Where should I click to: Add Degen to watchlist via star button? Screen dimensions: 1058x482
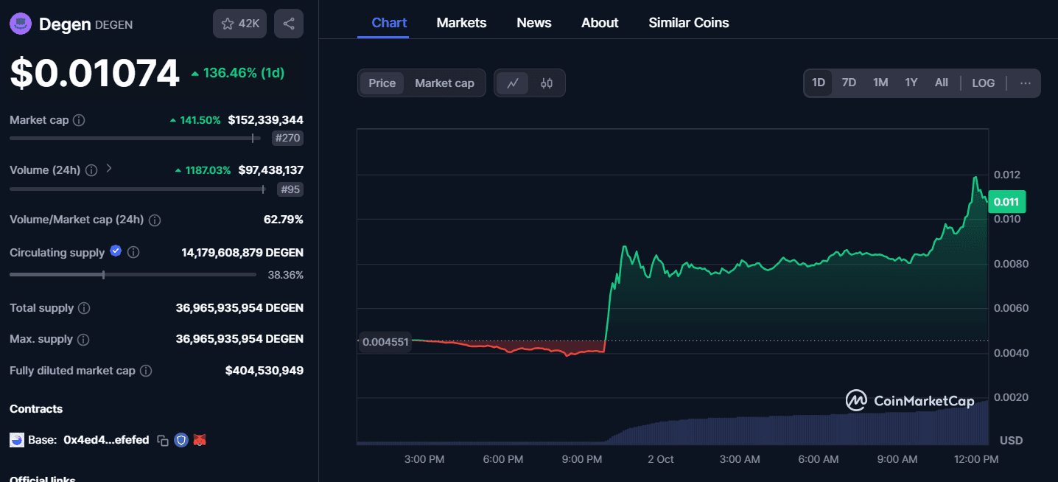[x=239, y=24]
